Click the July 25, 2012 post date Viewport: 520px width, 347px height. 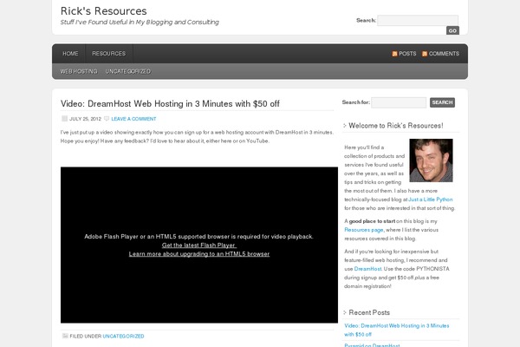85,119
